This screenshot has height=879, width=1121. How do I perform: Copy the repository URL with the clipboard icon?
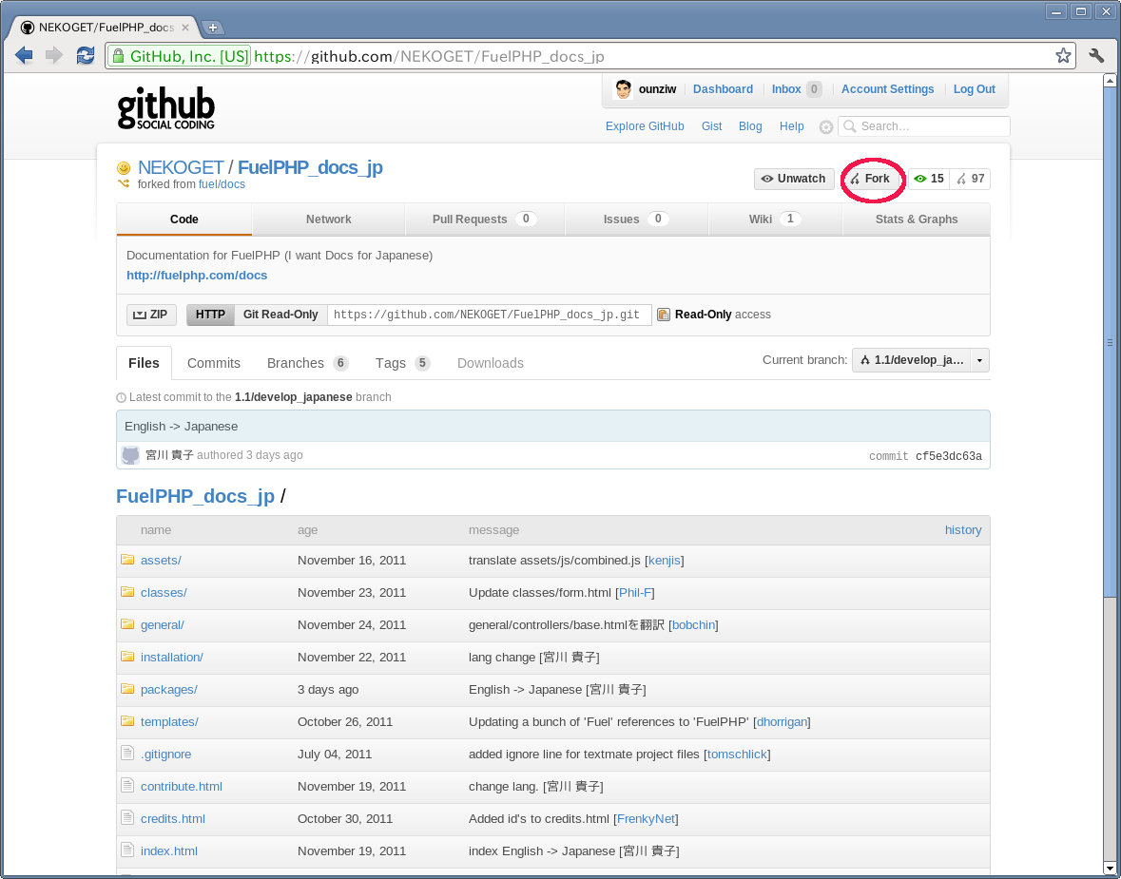pyautogui.click(x=664, y=315)
